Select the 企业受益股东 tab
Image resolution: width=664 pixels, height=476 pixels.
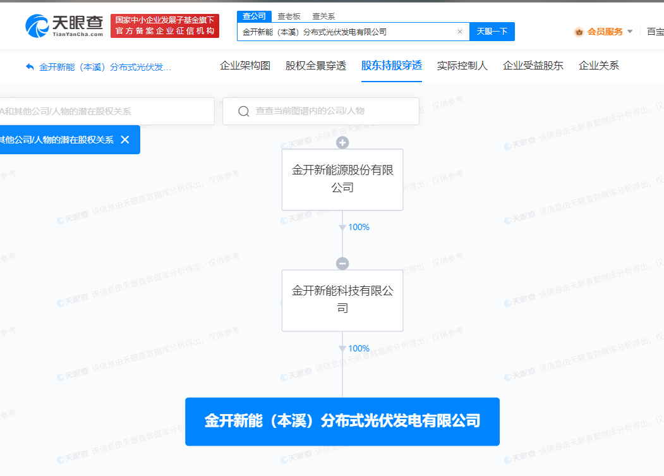532,65
